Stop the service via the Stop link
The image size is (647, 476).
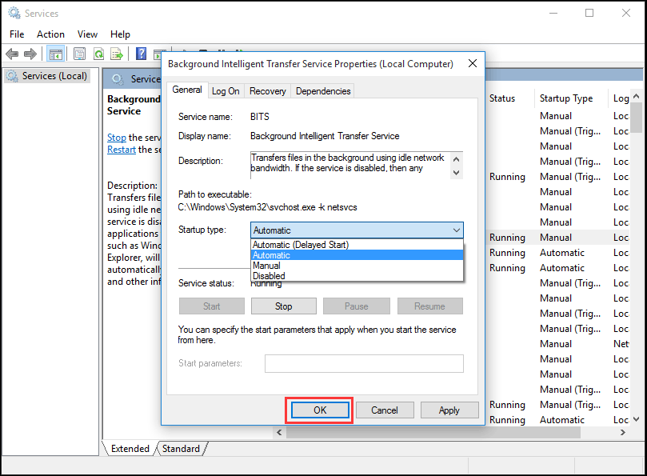tap(116, 137)
